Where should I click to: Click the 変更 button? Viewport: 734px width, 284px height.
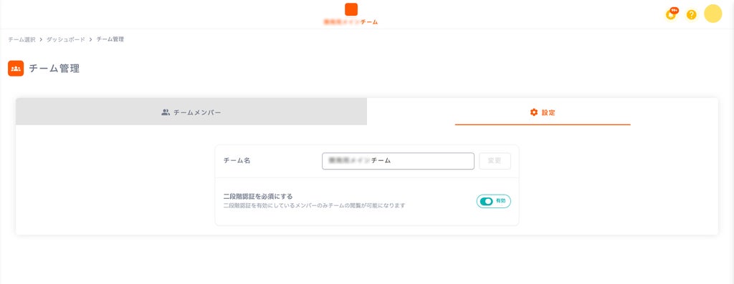tap(495, 161)
